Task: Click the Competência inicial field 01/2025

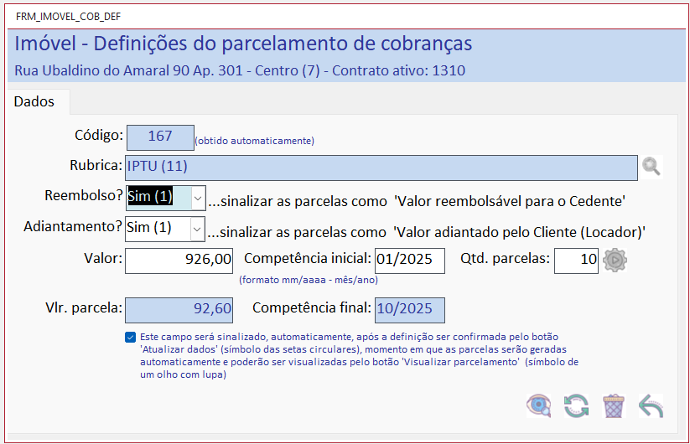Action: tap(410, 261)
